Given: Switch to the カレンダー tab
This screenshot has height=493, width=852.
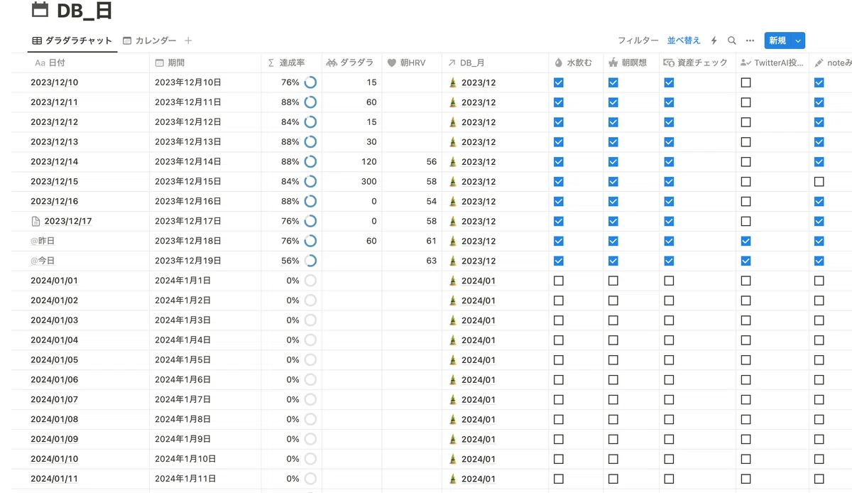Looking at the screenshot, I should [x=150, y=40].
